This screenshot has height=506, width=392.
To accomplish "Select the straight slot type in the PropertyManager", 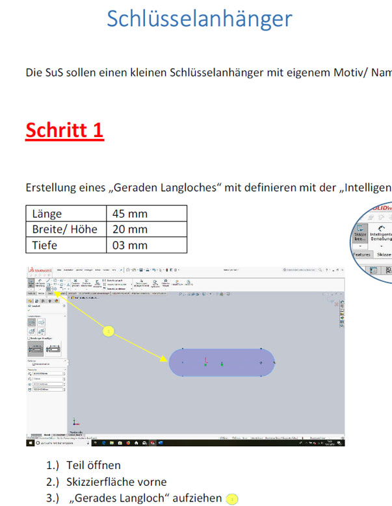I will point(32,322).
